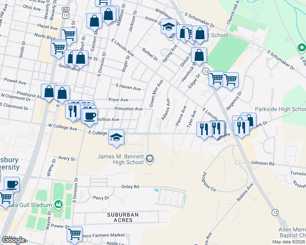Click the shopping bag marker near Eastern Shore Dr
Image resolution: width=306 pixels, height=245 pixels.
(x=94, y=22)
